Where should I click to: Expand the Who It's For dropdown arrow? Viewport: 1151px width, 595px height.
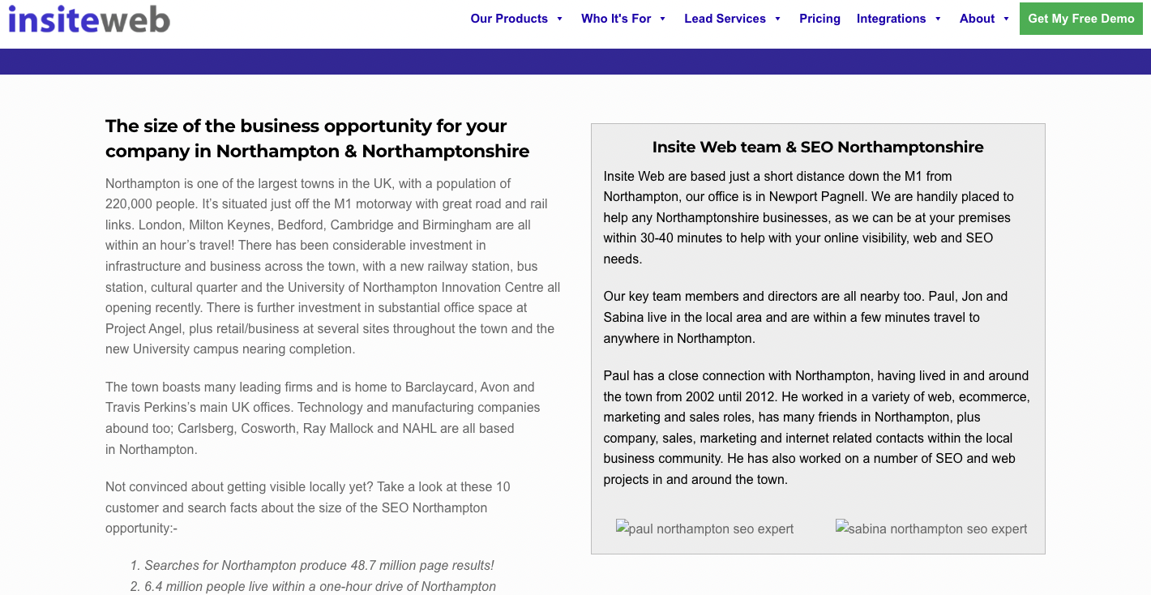(662, 19)
